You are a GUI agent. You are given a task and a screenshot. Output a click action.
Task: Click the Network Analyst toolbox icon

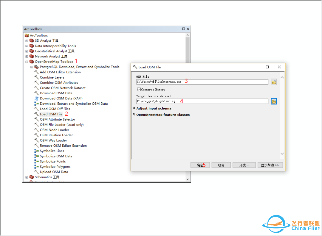pos(32,56)
